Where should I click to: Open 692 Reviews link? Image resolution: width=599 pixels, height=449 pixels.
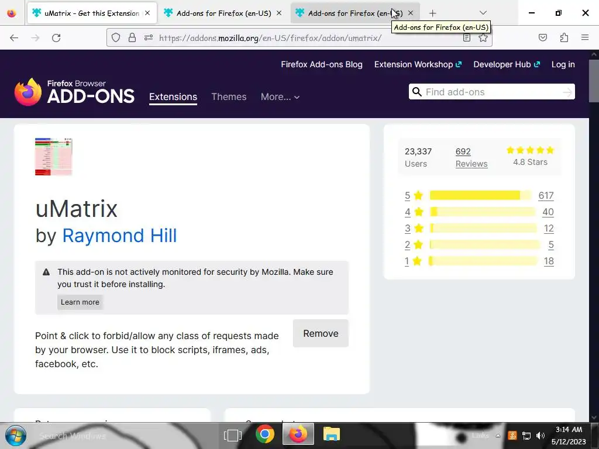pos(471,158)
